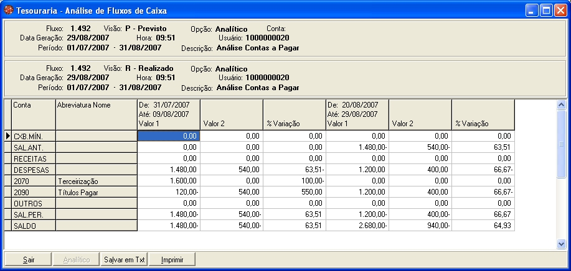Click the vertical scrollbar thumb

point(561,144)
